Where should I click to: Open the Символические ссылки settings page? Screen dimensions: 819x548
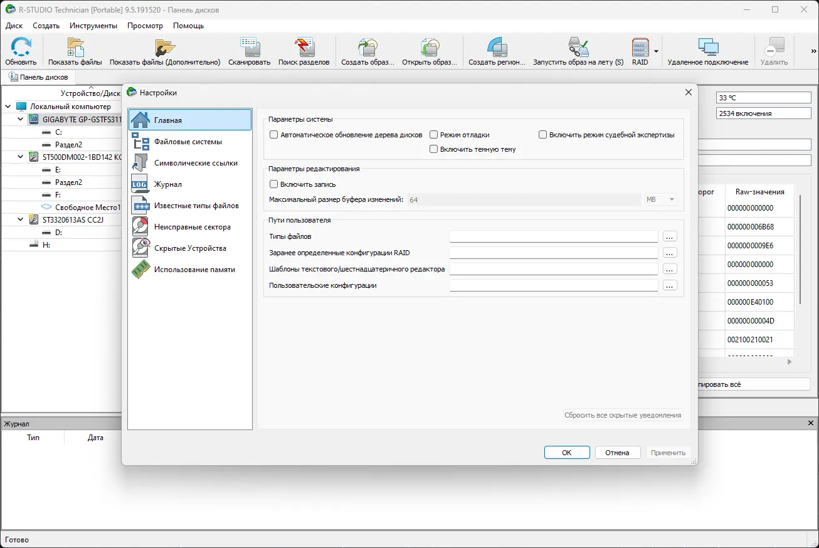coord(189,163)
